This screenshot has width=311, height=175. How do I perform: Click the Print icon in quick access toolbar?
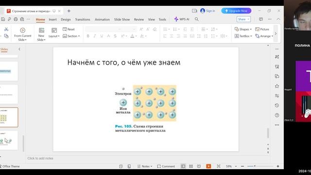(16, 19)
